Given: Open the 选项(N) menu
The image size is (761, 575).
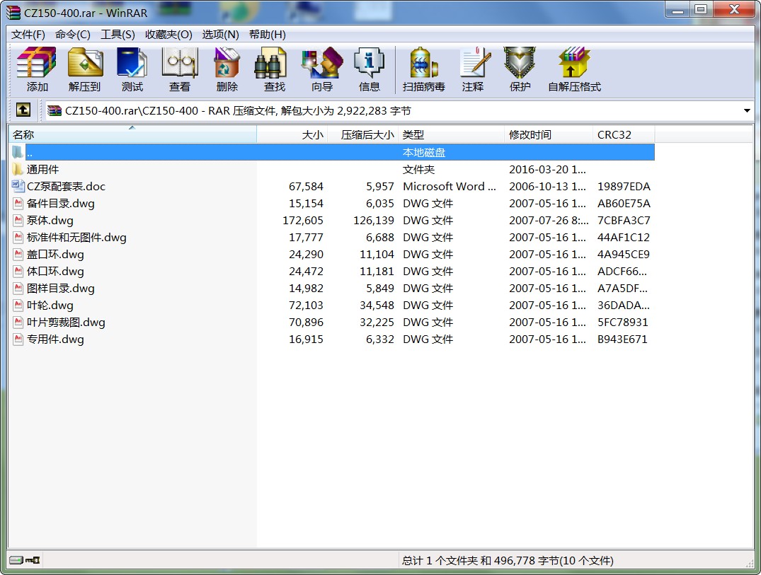Looking at the screenshot, I should click(x=220, y=35).
